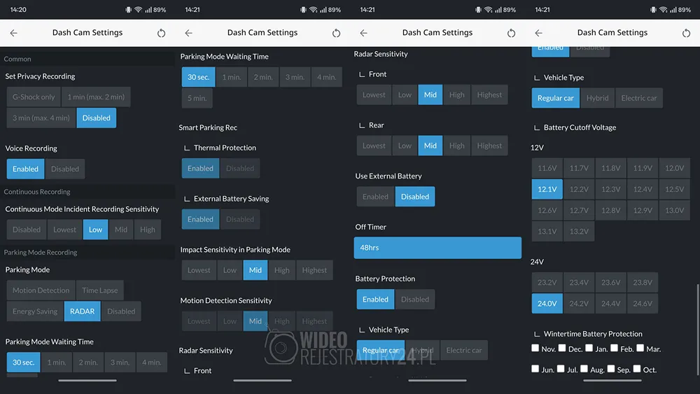Choose Motion Detection parking mode

pyautogui.click(x=41, y=290)
